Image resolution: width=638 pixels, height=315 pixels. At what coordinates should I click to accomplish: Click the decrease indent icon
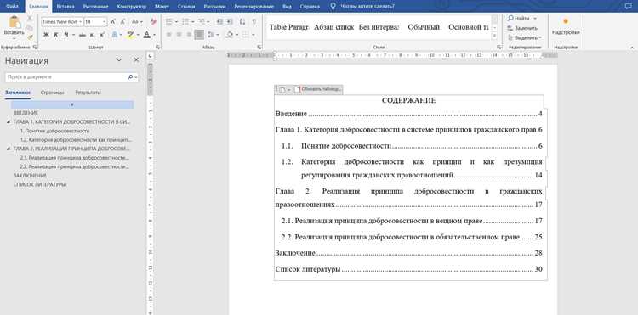tap(219, 21)
